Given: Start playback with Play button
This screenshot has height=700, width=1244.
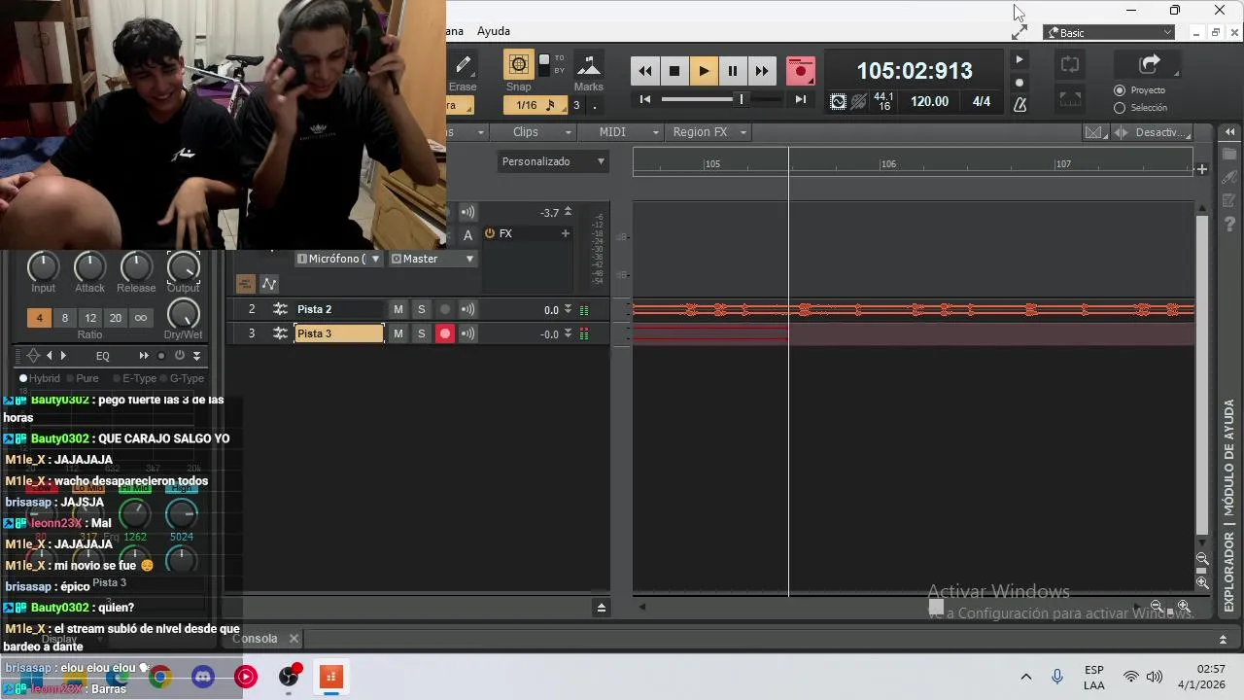Looking at the screenshot, I should [704, 71].
